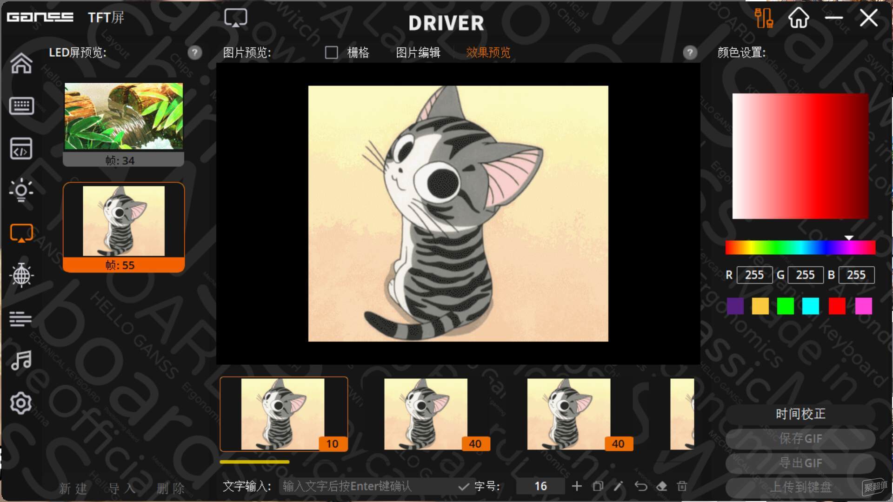
Task: Click the undo arrow icon
Action: point(640,486)
